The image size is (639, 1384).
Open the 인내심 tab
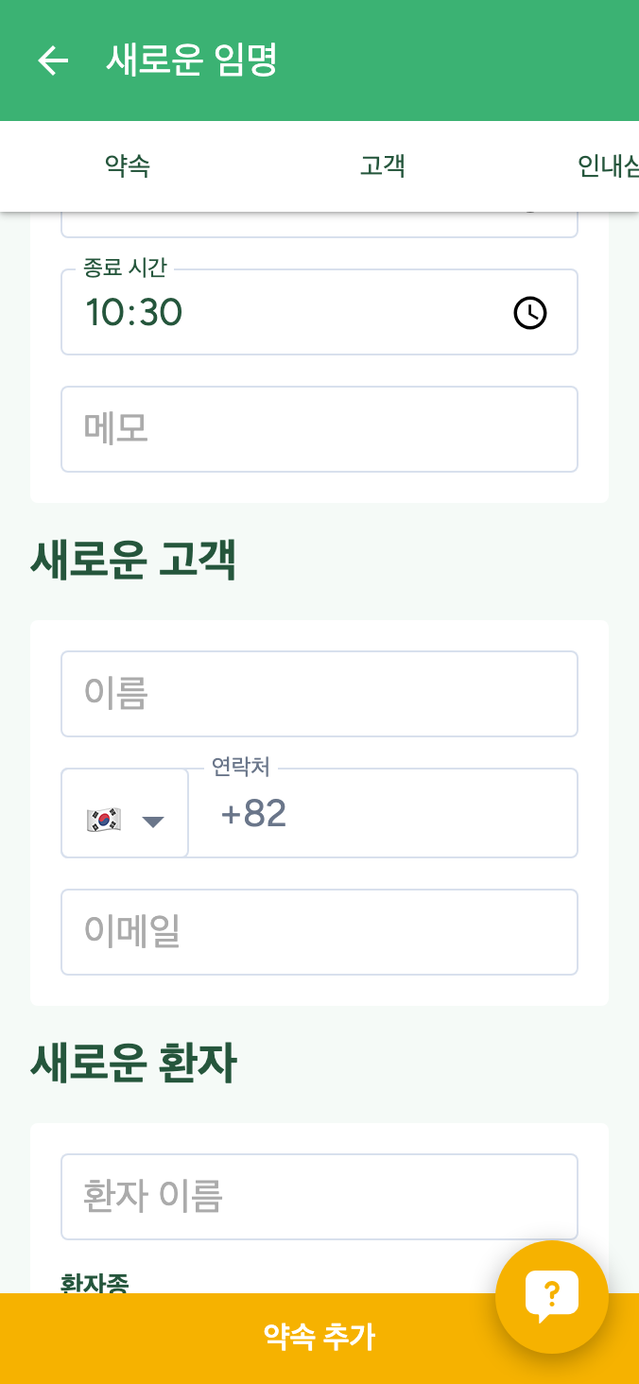[607, 166]
